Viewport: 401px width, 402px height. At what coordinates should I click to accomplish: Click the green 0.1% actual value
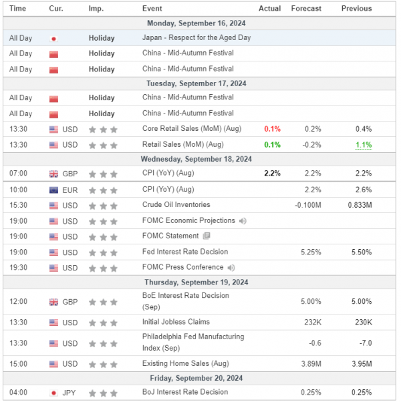click(272, 145)
